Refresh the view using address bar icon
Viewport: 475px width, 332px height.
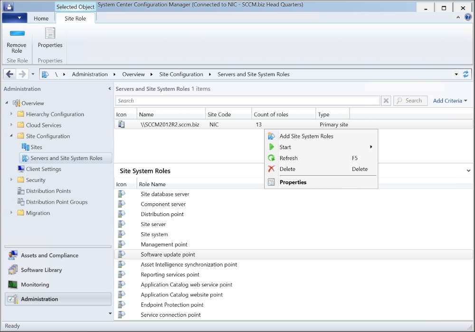point(465,74)
